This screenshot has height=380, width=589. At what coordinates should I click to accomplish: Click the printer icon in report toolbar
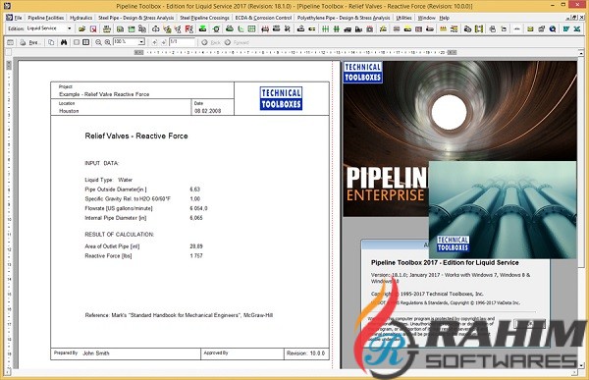23,42
